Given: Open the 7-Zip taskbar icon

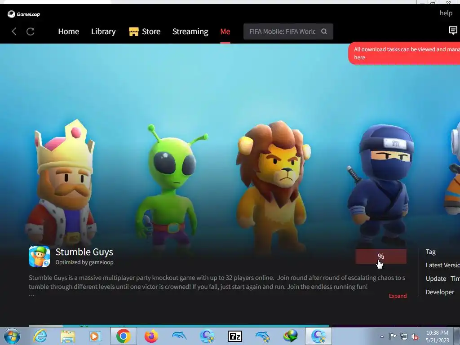Looking at the screenshot, I should tap(234, 336).
